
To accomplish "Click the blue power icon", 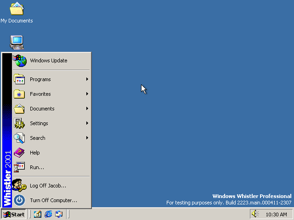I will point(19,200).
